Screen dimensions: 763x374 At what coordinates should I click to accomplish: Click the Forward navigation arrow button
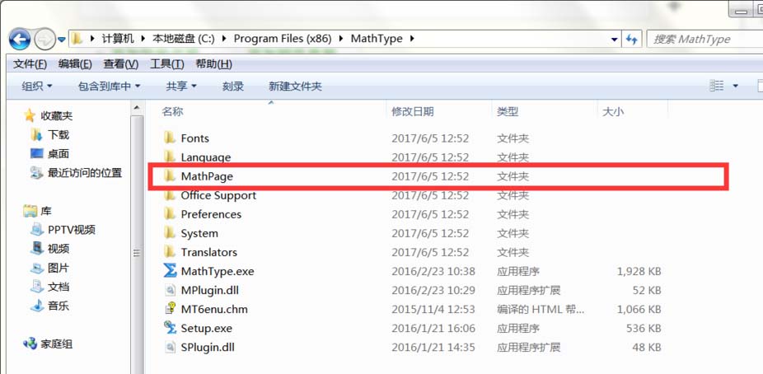tap(44, 40)
